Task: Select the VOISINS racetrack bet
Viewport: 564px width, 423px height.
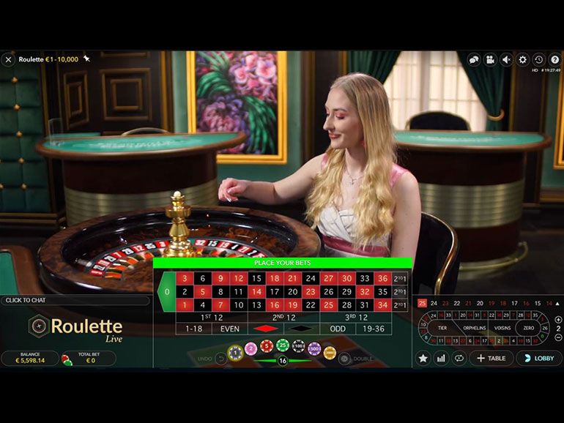Action: click(502, 328)
